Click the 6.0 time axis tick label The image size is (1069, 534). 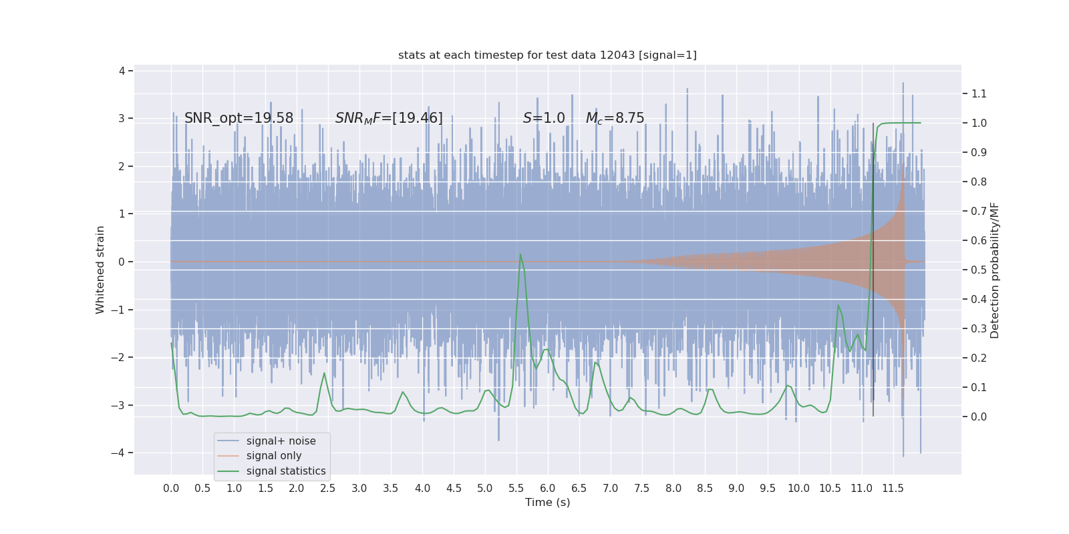tap(548, 488)
